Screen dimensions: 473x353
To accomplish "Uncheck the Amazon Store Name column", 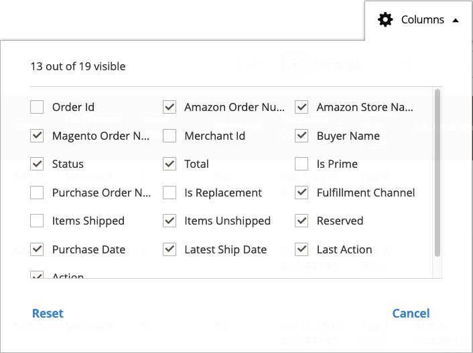I will coord(301,107).
